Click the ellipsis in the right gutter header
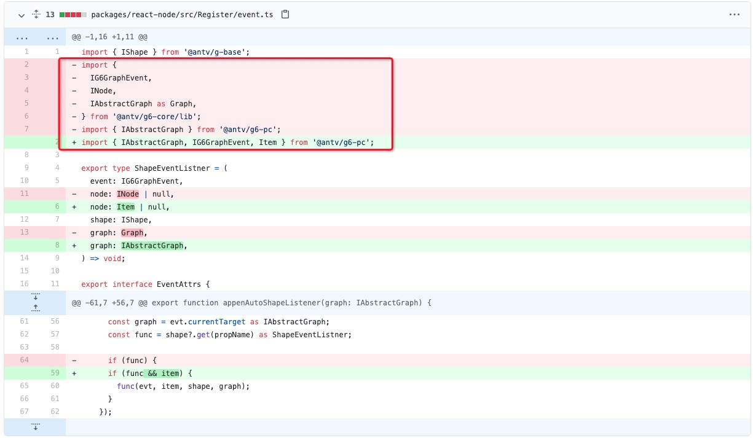Image resolution: width=753 pixels, height=438 pixels. (53, 37)
